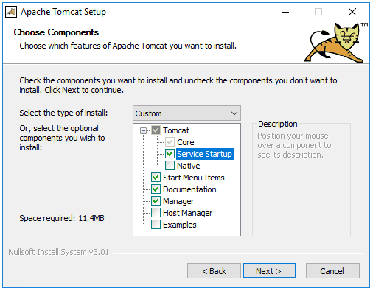Minimize the Apache Tomcat Setup window
Image resolution: width=373 pixels, height=291 pixels.
pyautogui.click(x=285, y=12)
